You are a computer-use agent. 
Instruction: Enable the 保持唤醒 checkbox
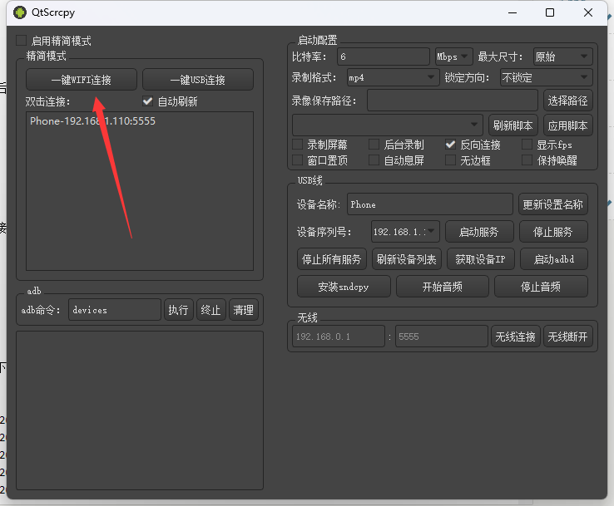[x=527, y=160]
